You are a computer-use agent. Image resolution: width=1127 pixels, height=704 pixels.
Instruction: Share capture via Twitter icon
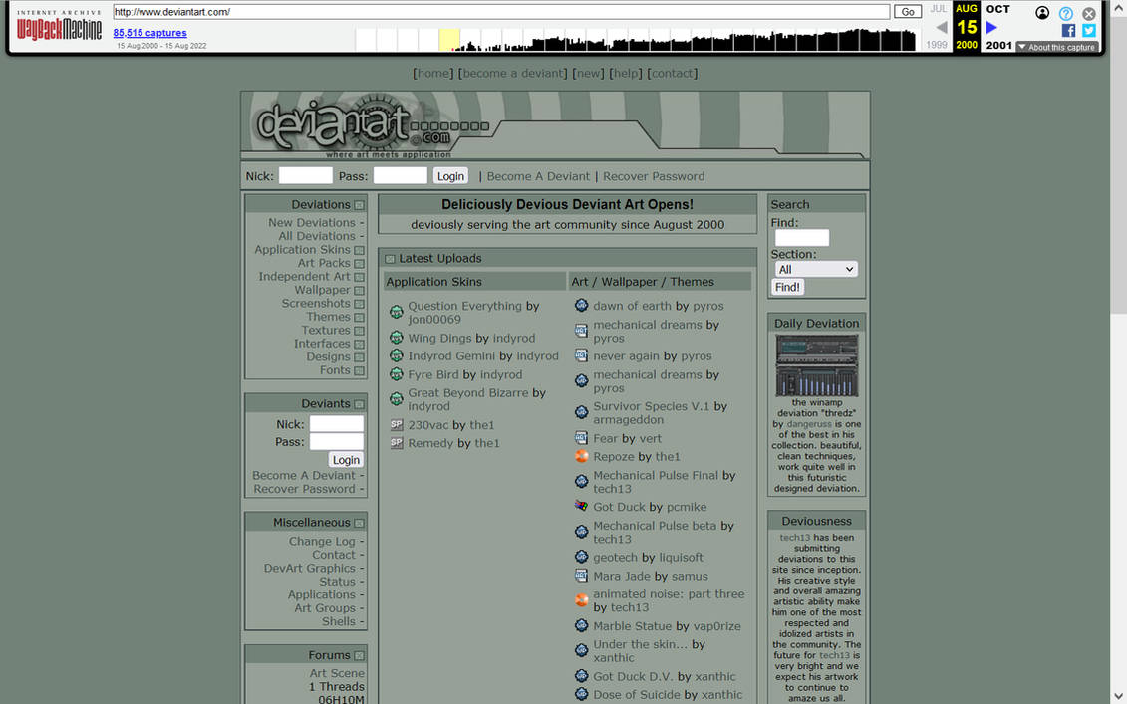1089,30
